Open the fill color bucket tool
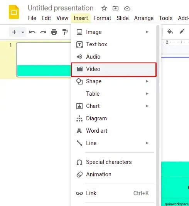Screen dimensions: 189x206 (x=170, y=32)
